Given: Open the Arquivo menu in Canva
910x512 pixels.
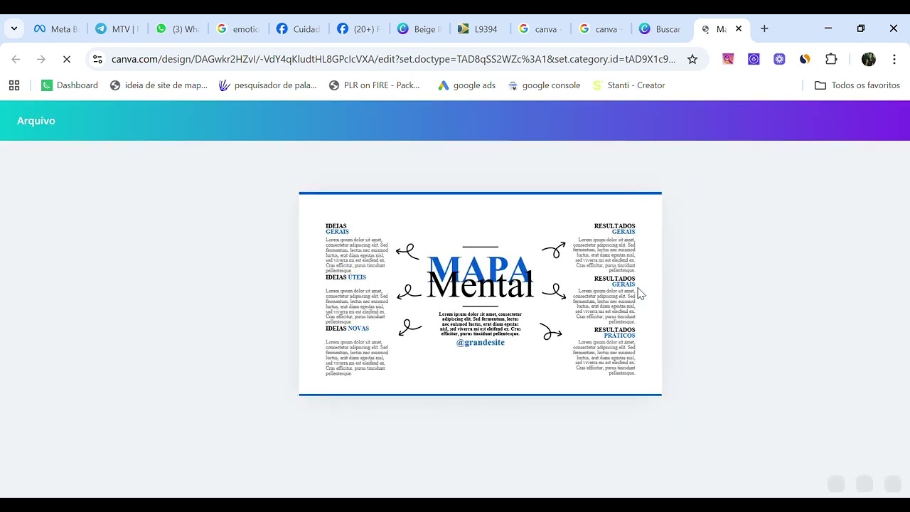Looking at the screenshot, I should point(36,121).
